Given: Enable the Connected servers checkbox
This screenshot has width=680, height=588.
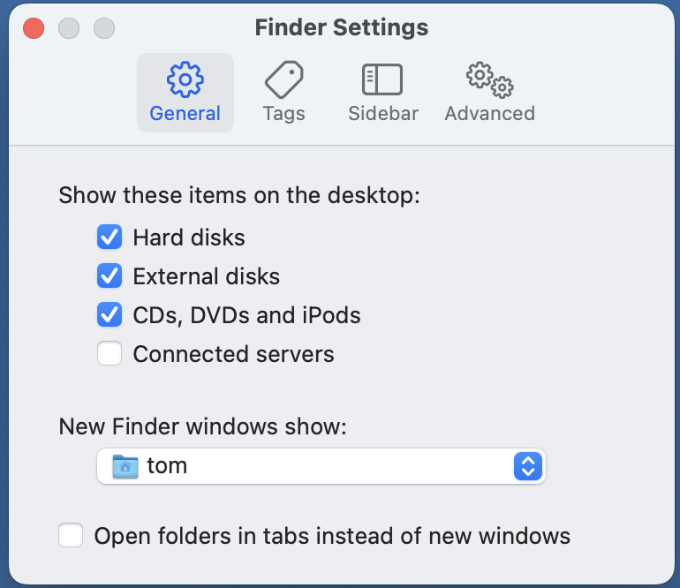Looking at the screenshot, I should coord(110,353).
